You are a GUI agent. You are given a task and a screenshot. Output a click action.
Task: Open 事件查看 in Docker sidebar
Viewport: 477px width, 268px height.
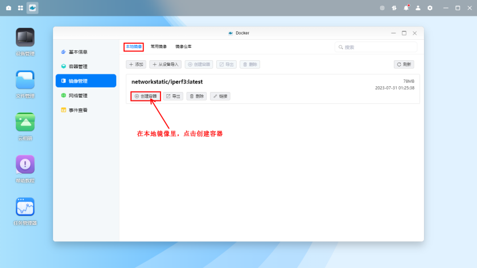click(86, 110)
